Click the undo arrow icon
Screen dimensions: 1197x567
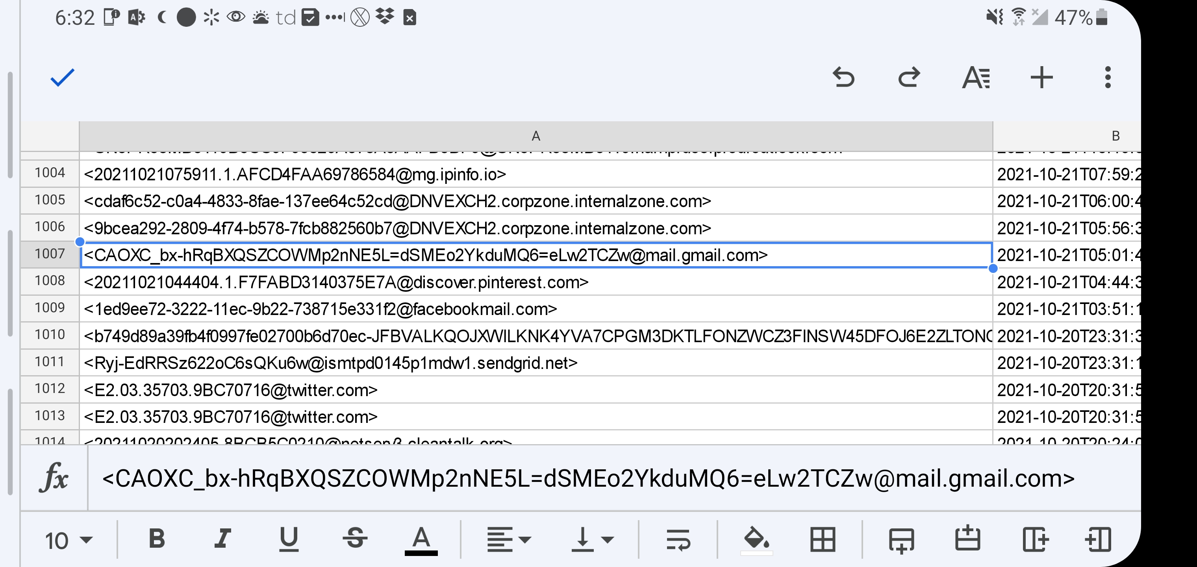(x=843, y=78)
